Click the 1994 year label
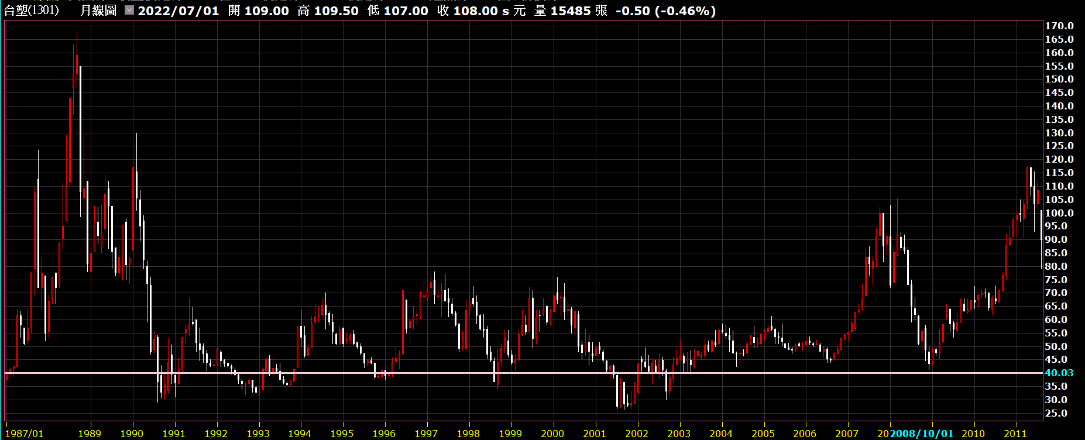 (300, 434)
